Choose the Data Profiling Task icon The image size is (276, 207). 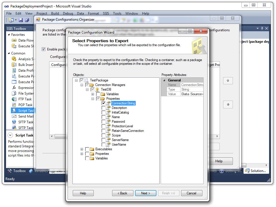pyautogui.click(x=14, y=71)
